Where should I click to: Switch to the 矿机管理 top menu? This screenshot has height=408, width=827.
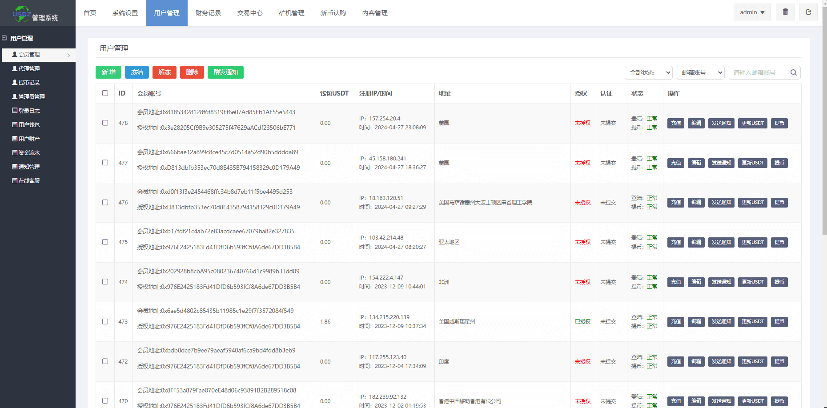[x=291, y=13]
